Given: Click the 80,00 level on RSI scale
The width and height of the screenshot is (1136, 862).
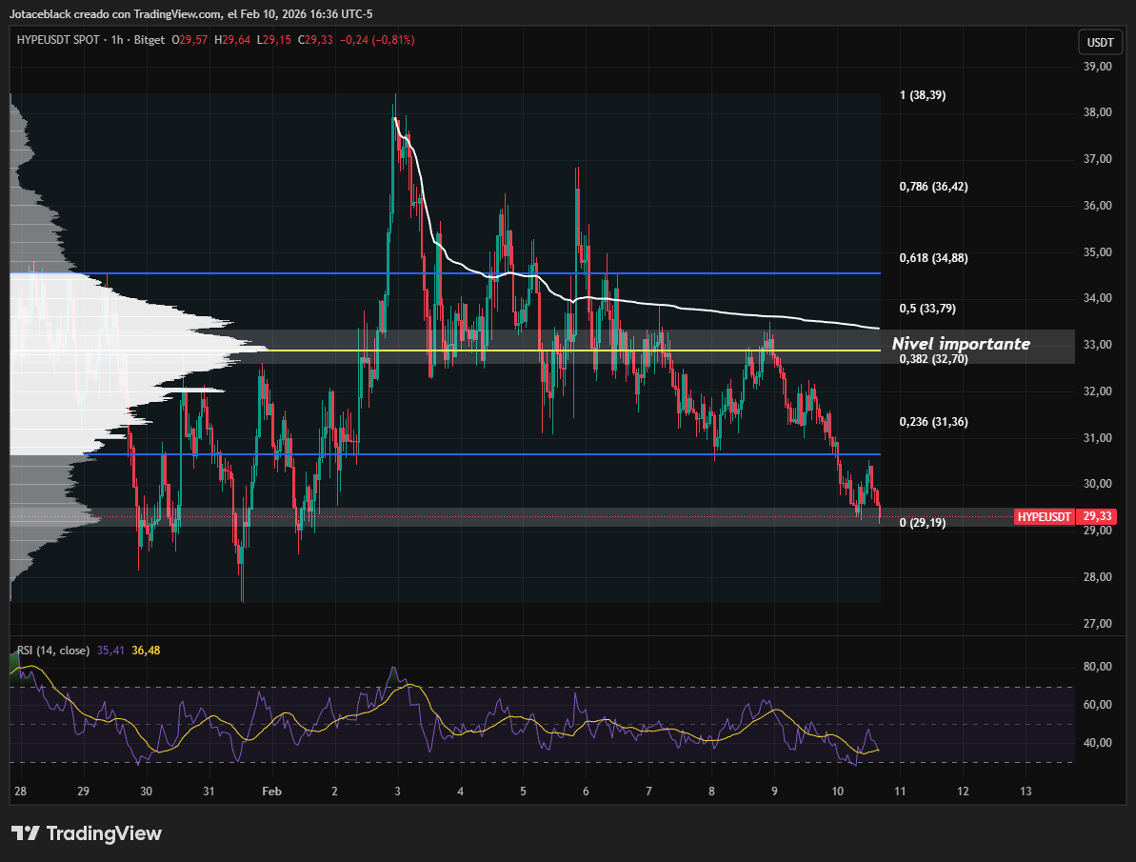Looking at the screenshot, I should pyautogui.click(x=1098, y=667).
